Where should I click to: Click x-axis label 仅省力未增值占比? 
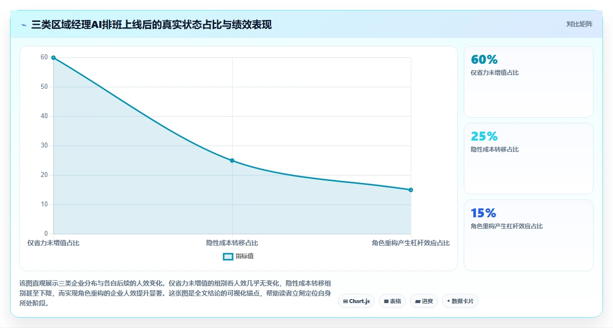[53, 243]
